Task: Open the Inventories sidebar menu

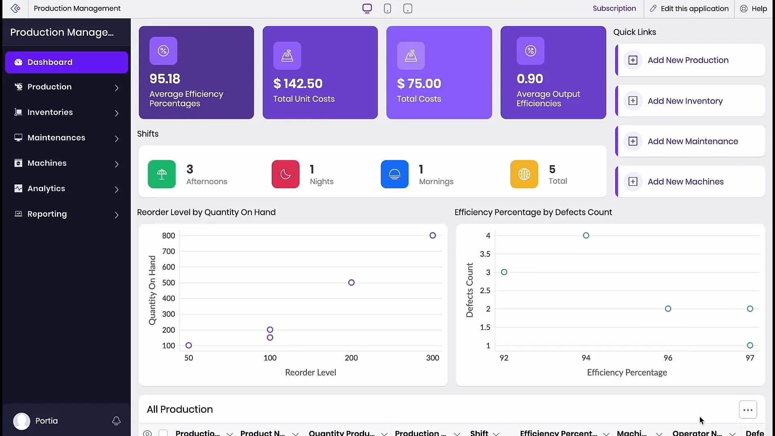Action: pos(67,113)
